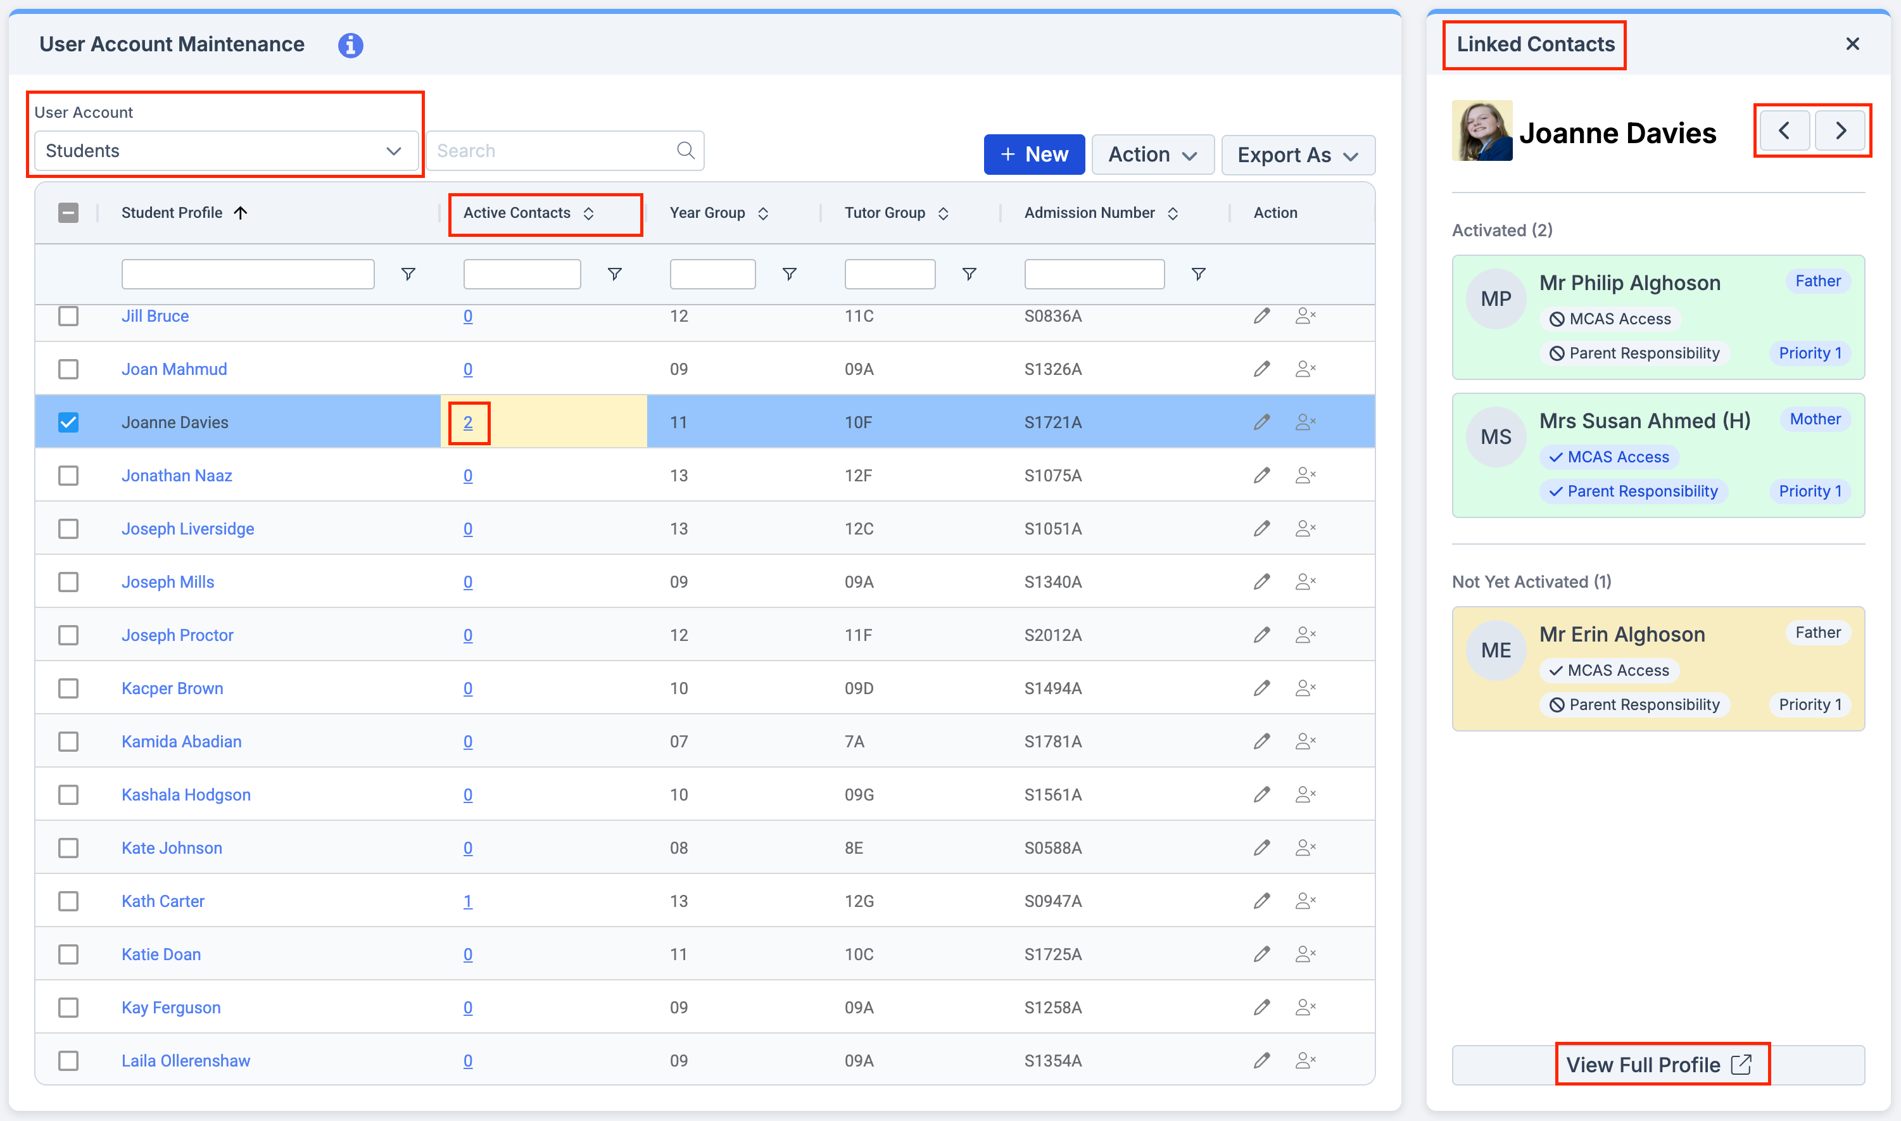This screenshot has height=1121, width=1901.
Task: Open the Admission Number filter funnel
Action: pyautogui.click(x=1198, y=274)
